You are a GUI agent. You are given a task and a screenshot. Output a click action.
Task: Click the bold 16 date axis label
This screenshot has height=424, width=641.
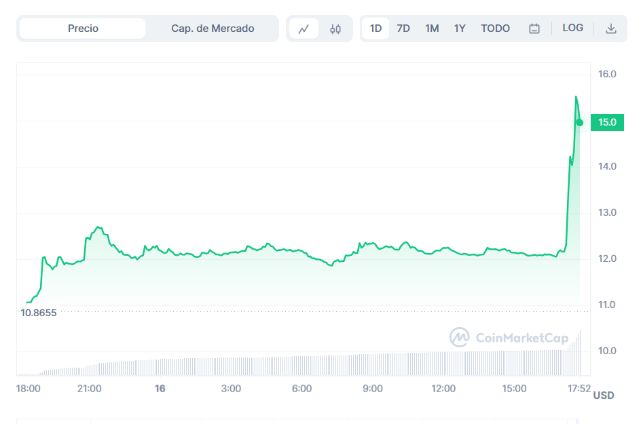click(160, 389)
